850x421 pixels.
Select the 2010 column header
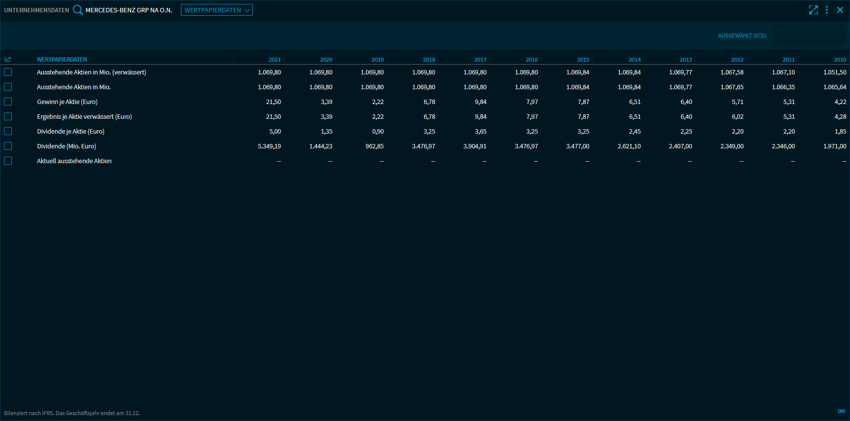tap(840, 60)
